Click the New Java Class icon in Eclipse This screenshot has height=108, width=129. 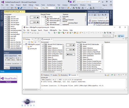pos(71,33)
